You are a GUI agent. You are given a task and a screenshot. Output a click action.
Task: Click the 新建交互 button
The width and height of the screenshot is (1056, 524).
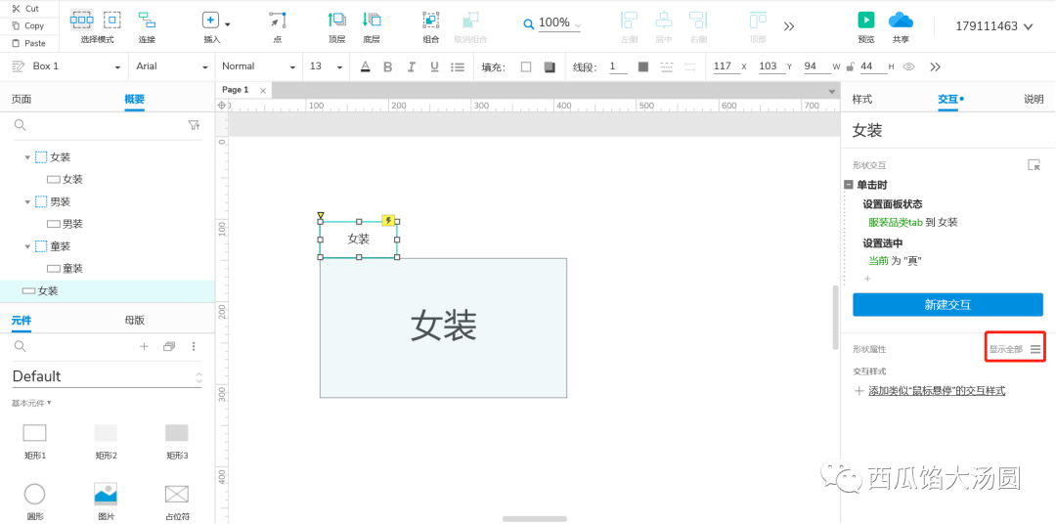[946, 305]
